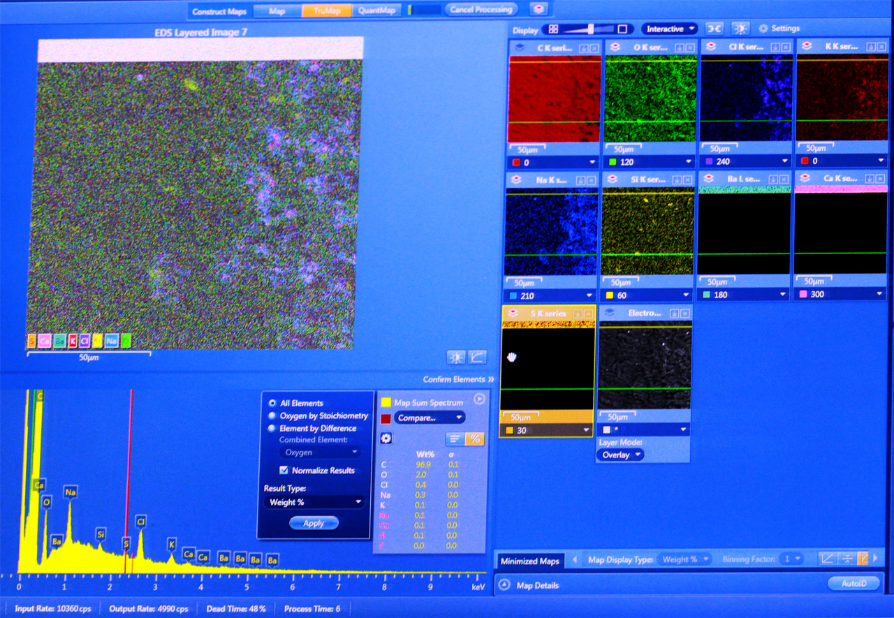
Task: Expand Confirm Elements panel
Action: click(x=458, y=379)
